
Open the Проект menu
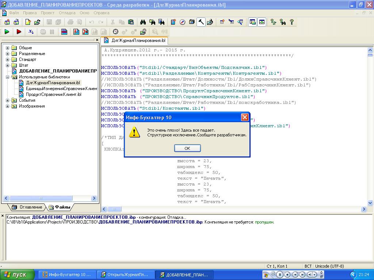(47, 13)
